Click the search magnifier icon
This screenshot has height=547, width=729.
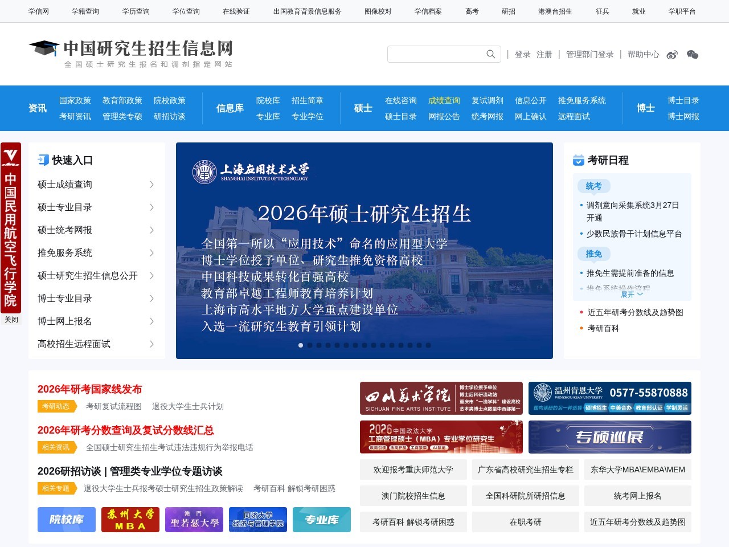tap(490, 54)
